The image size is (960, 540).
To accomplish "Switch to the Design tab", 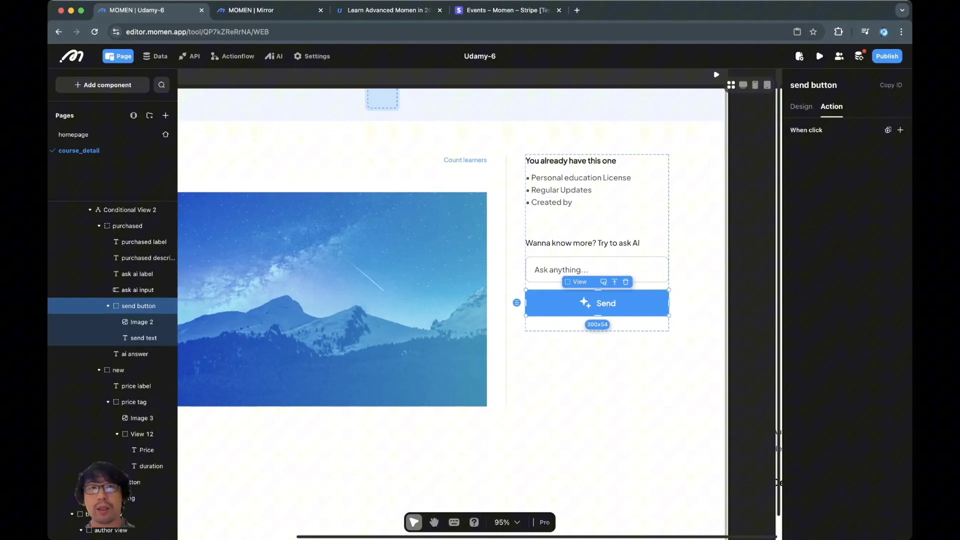I will [x=801, y=106].
